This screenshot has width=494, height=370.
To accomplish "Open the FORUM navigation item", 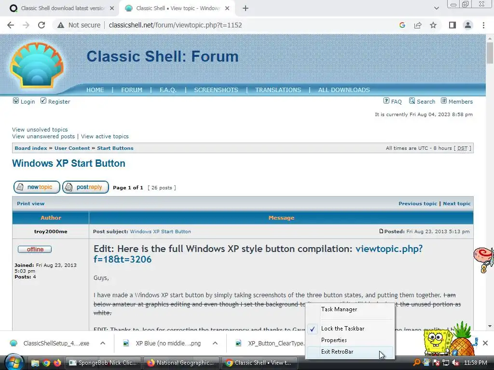I will pos(132,90).
